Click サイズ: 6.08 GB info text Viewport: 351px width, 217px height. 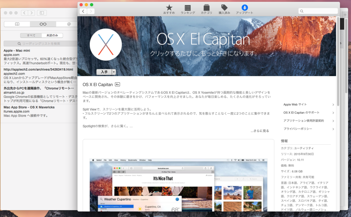[292, 171]
